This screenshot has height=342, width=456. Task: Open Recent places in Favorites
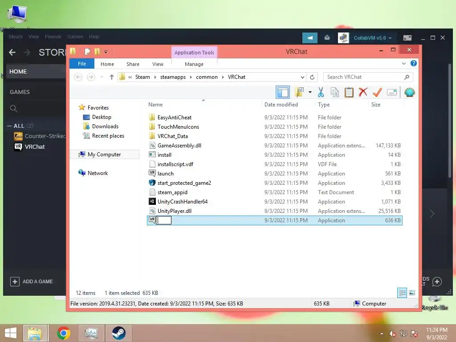coord(108,136)
